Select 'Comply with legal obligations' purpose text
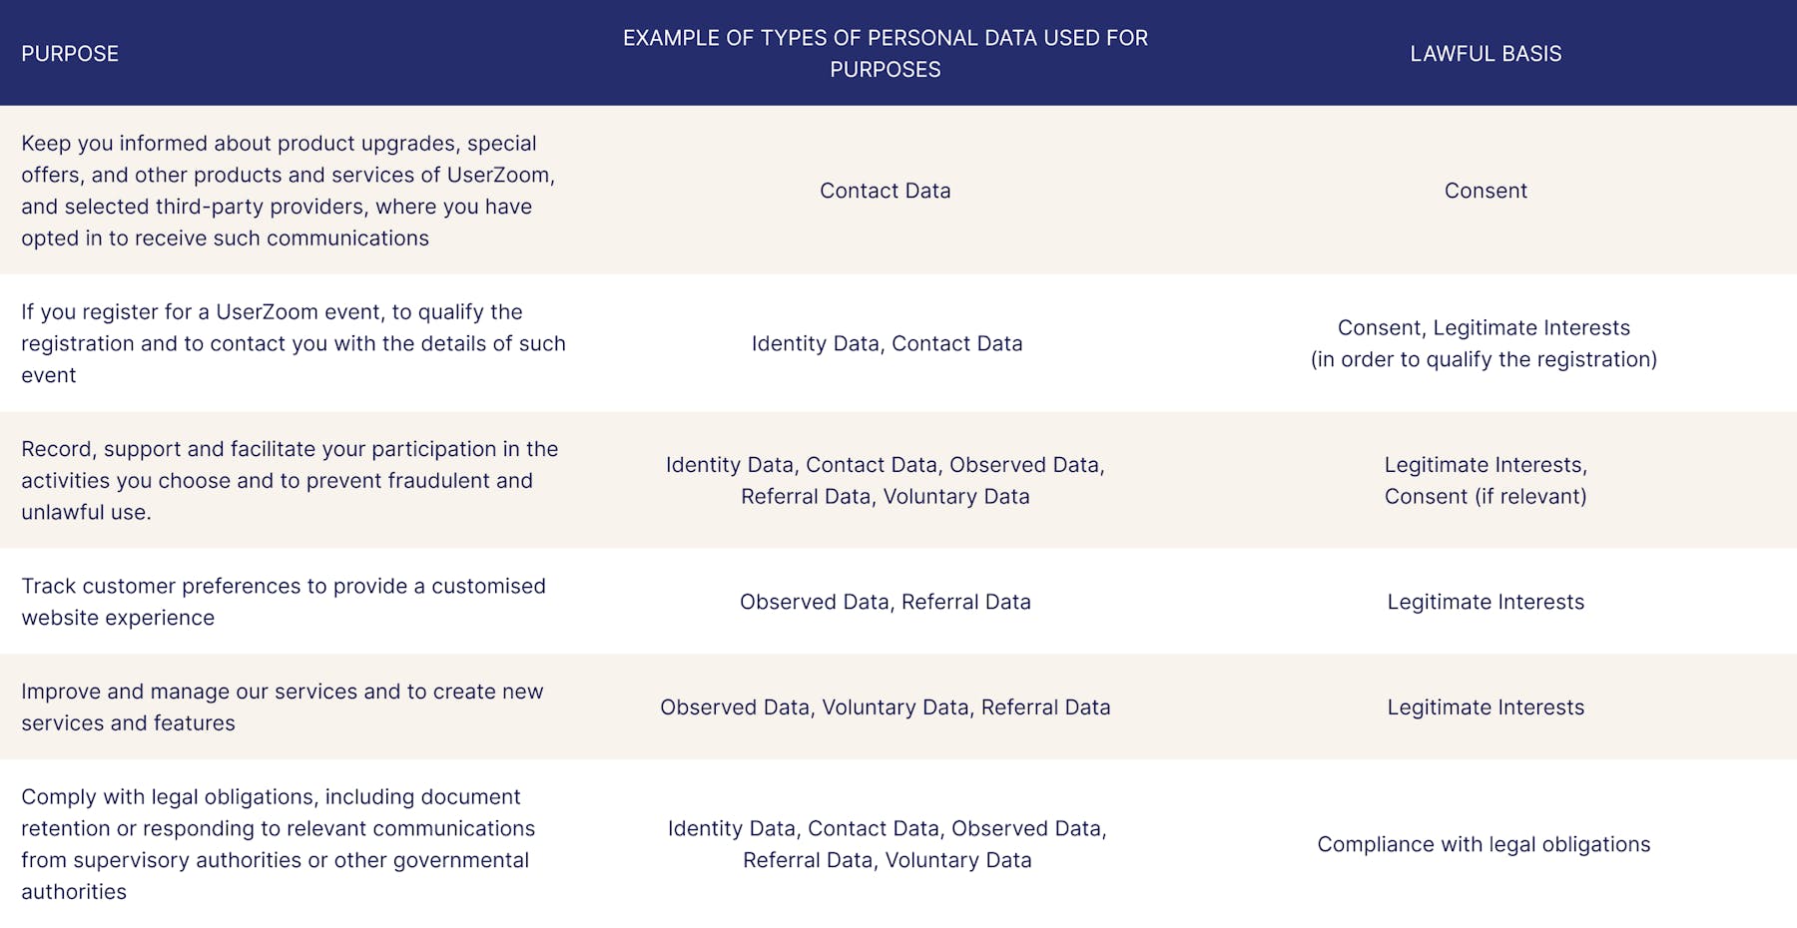Viewport: 1797px width, 928px height. point(279,844)
